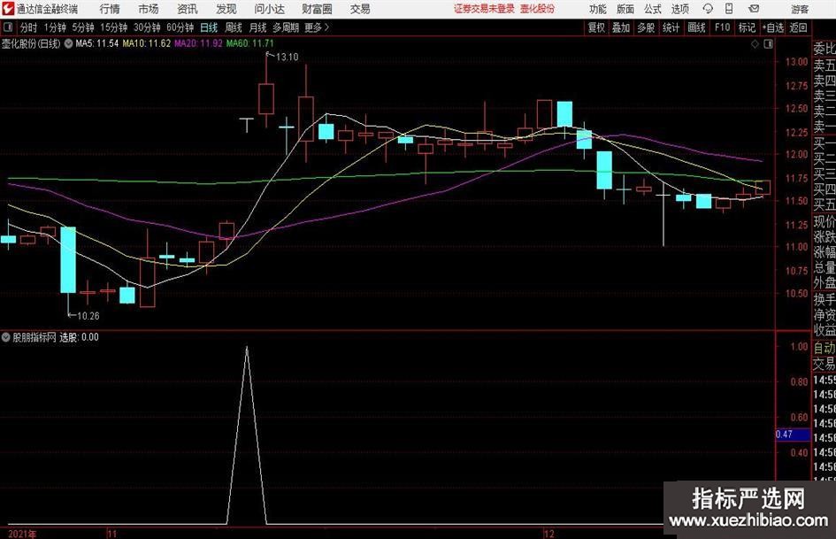This screenshot has height=539, width=836.
Task: Click the 2021年 label on time axis
Action: point(22,534)
